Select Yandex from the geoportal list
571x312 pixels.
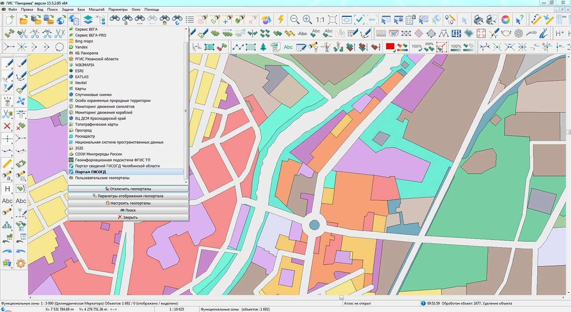click(81, 47)
